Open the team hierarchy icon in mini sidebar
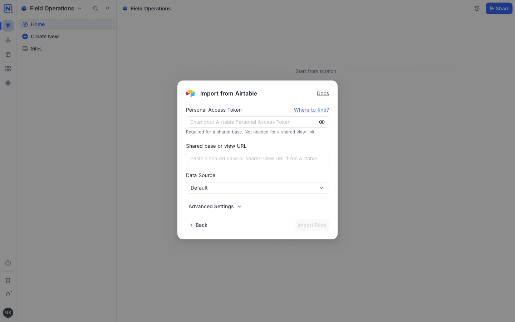 tap(8, 40)
